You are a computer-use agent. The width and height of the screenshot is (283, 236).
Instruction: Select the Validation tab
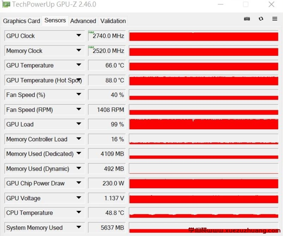click(x=113, y=21)
